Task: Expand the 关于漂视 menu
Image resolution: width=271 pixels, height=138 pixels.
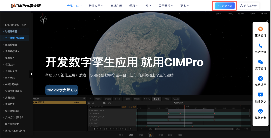Action: point(166,6)
